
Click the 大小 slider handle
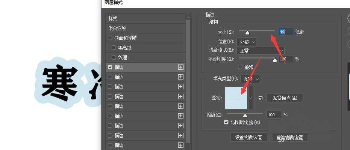[x=247, y=33]
